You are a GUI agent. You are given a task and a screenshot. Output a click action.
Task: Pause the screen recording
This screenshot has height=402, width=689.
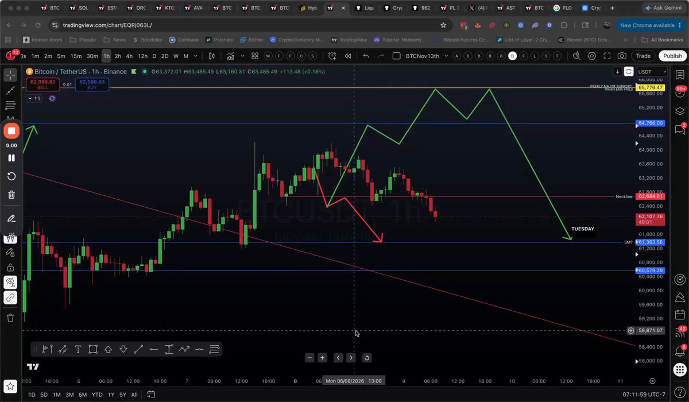click(11, 158)
